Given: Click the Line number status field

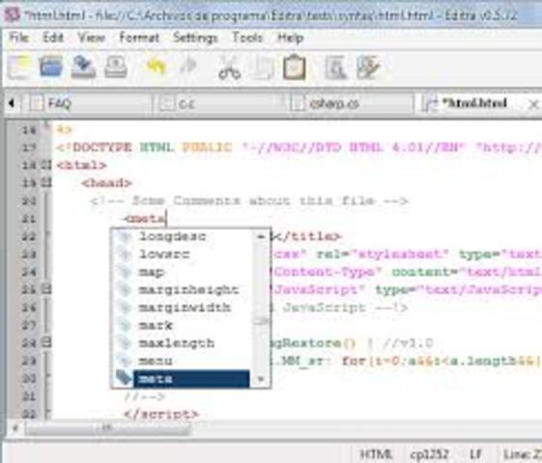Looking at the screenshot, I should pyautogui.click(x=522, y=454).
